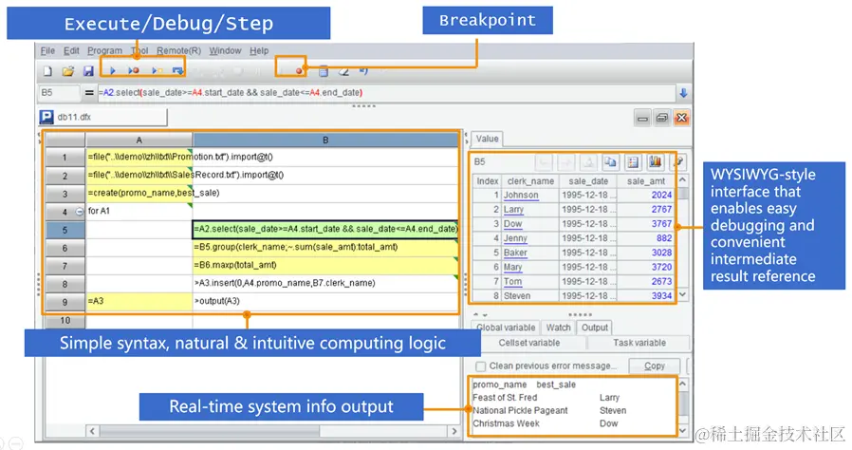Click Johnson in the value table
Viewport: 852px width, 450px height.
(521, 196)
